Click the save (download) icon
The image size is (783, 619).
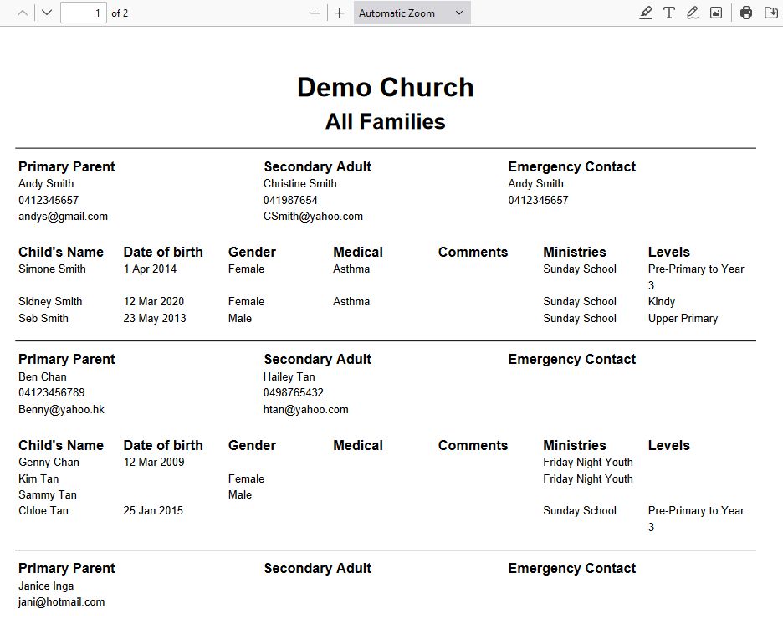click(770, 13)
